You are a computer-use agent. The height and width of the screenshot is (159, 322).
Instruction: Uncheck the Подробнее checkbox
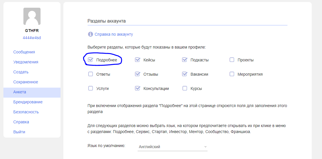click(91, 60)
